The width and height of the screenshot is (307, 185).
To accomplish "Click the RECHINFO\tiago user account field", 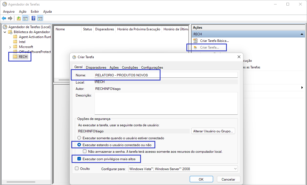I will (134, 131).
